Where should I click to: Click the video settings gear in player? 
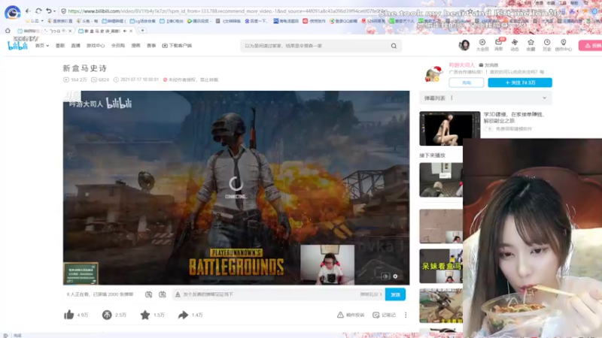395,276
